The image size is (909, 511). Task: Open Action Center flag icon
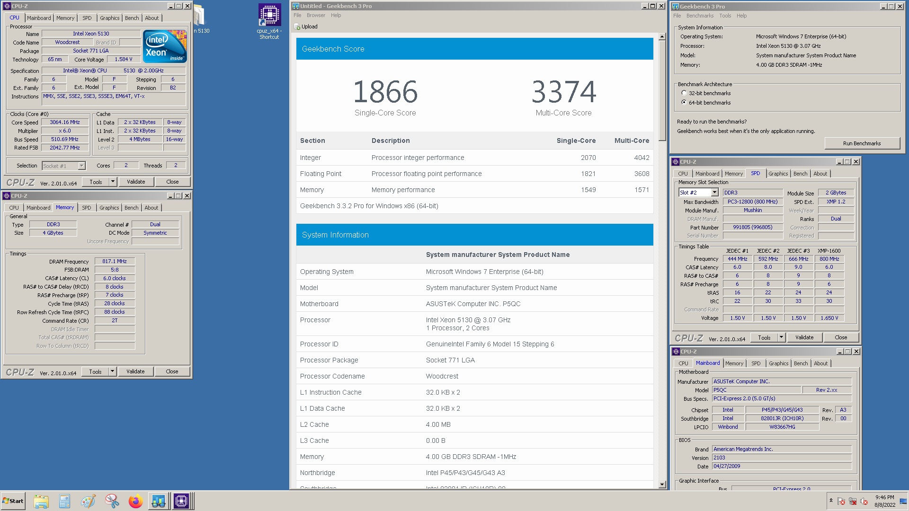(x=841, y=501)
